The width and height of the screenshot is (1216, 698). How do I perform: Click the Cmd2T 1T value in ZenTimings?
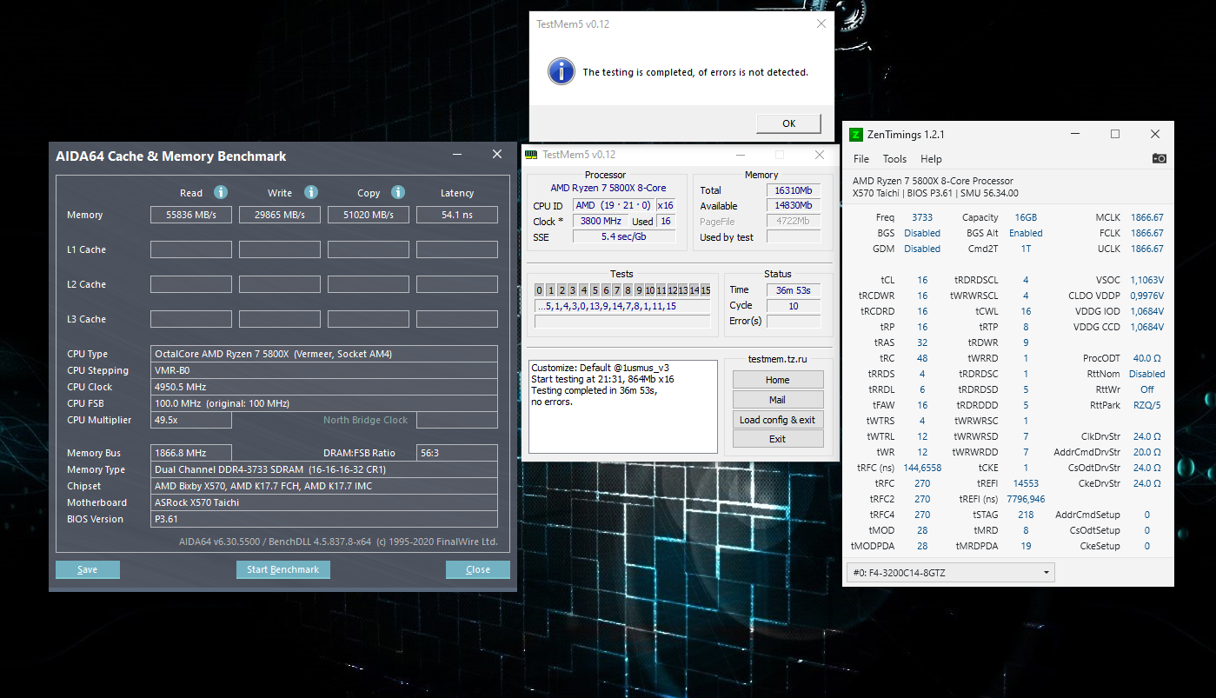(x=1026, y=249)
